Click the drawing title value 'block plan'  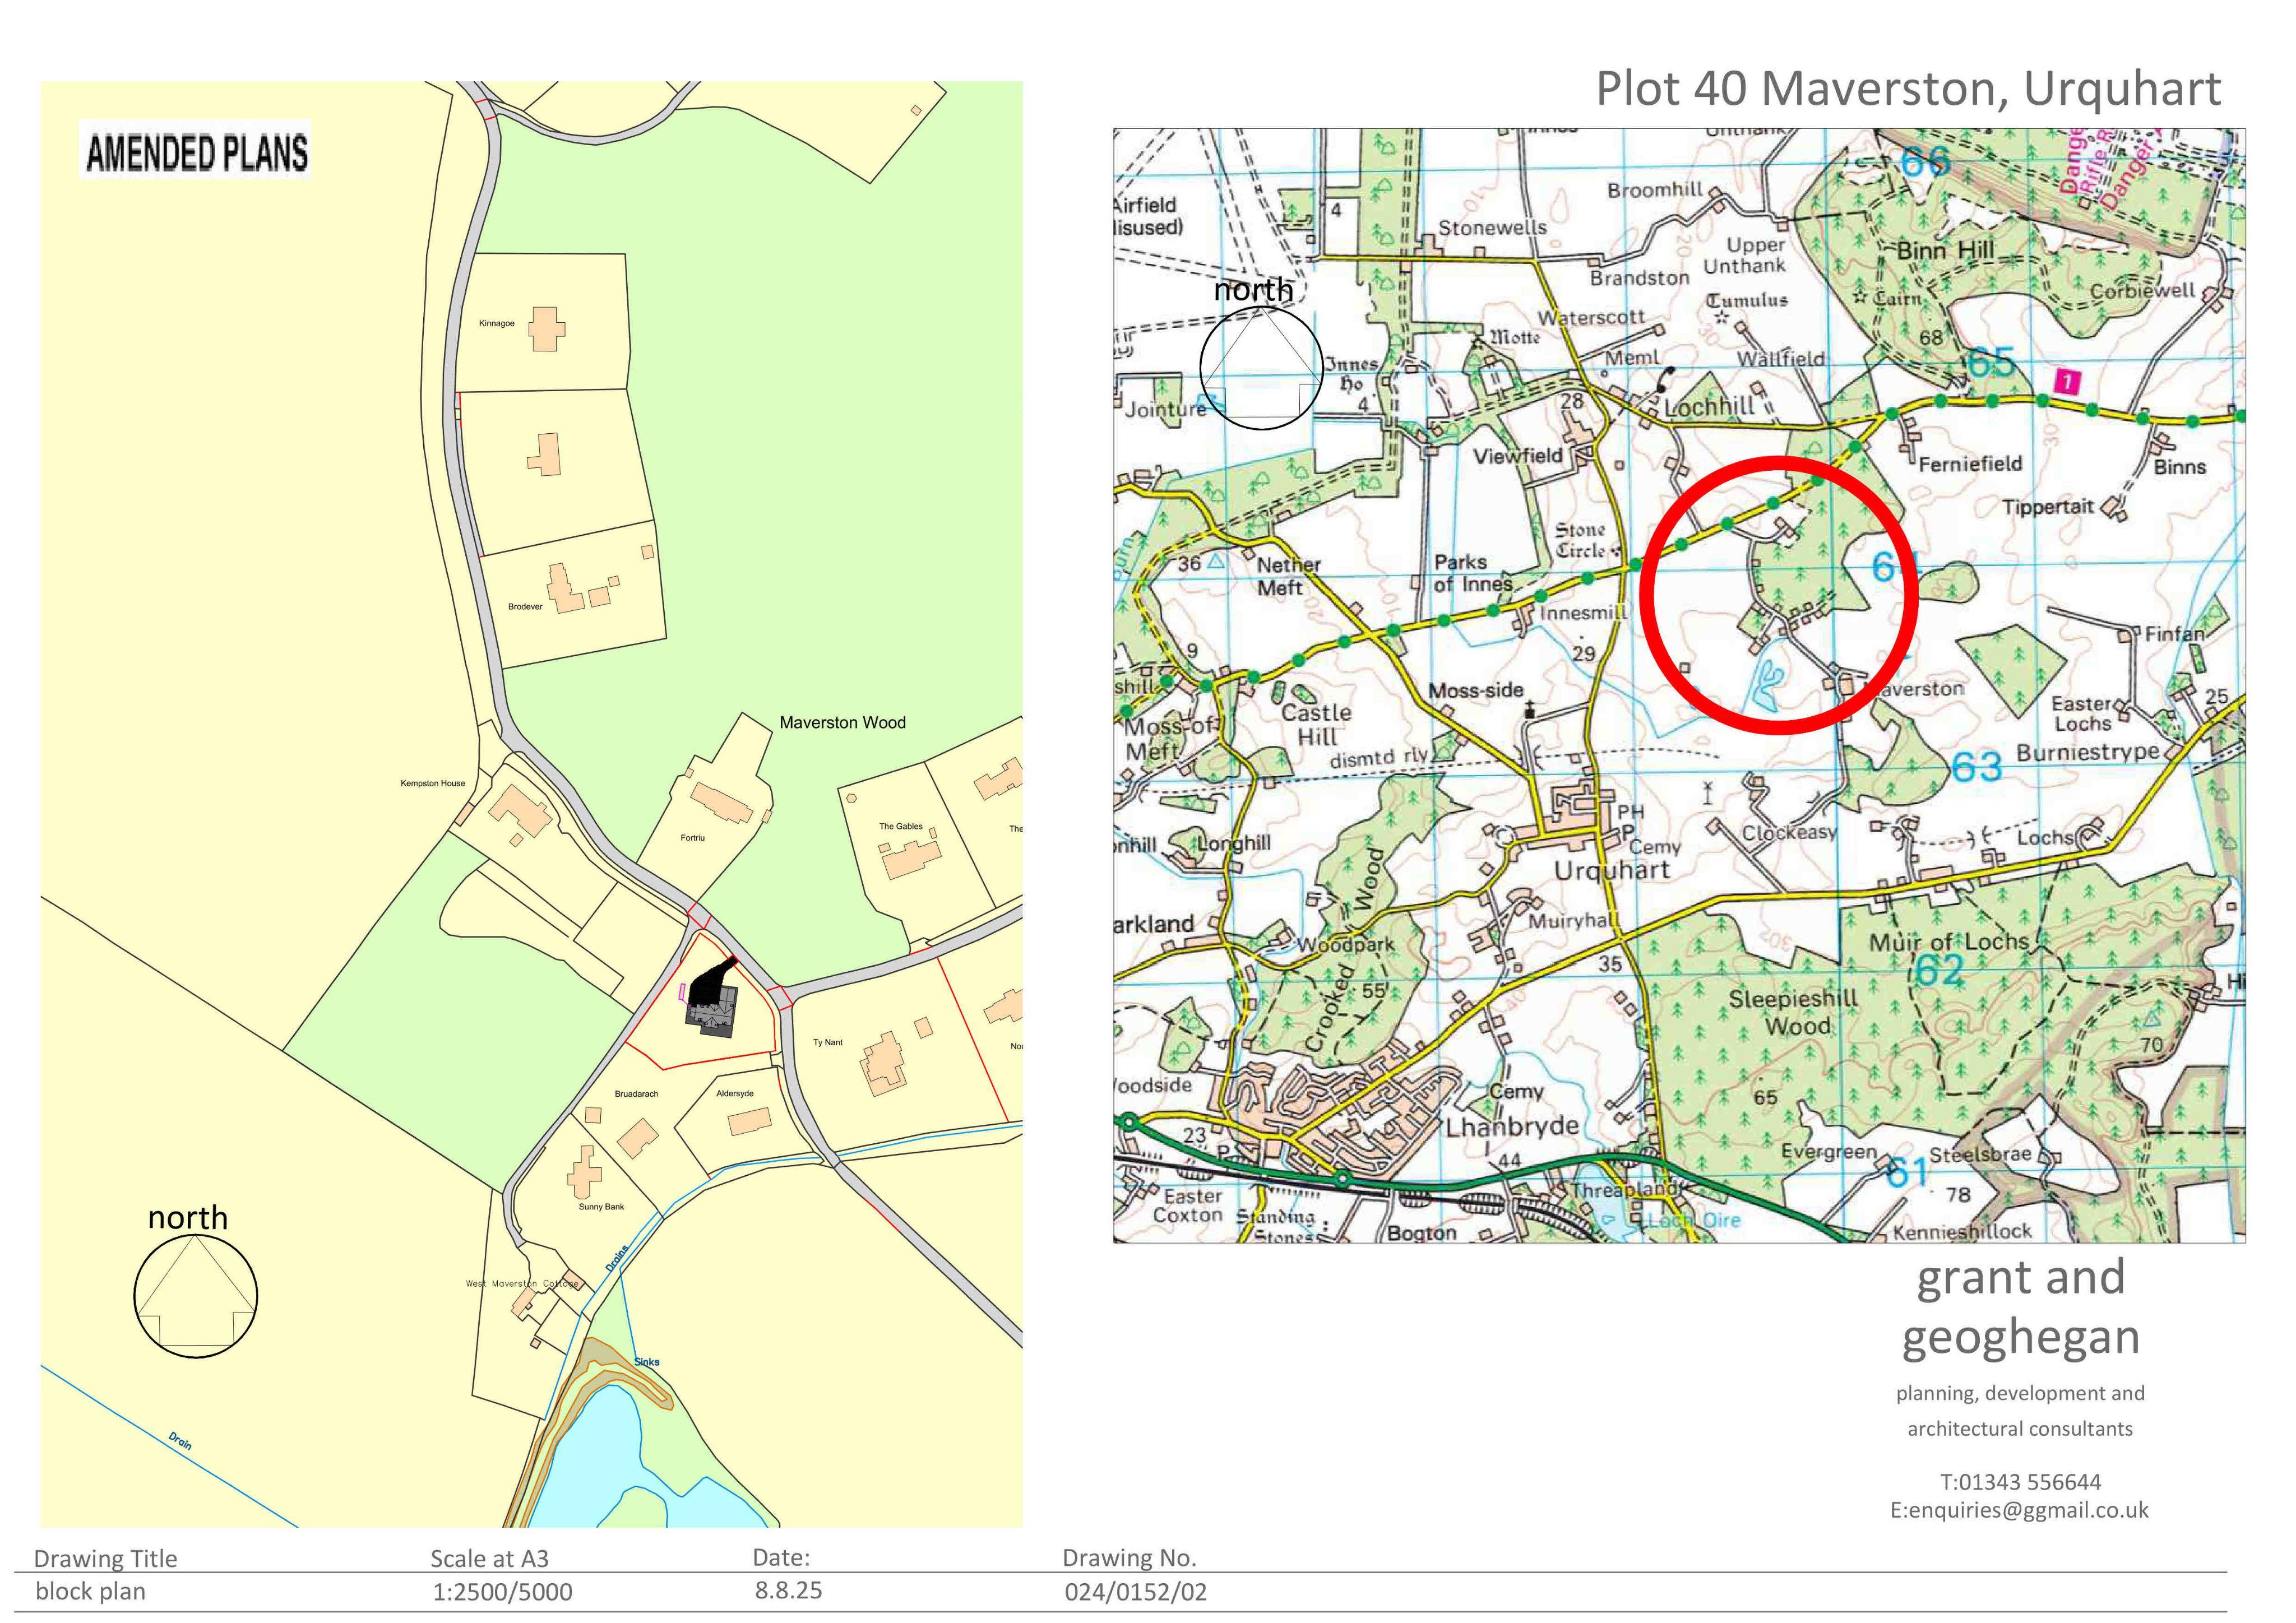coord(90,1591)
